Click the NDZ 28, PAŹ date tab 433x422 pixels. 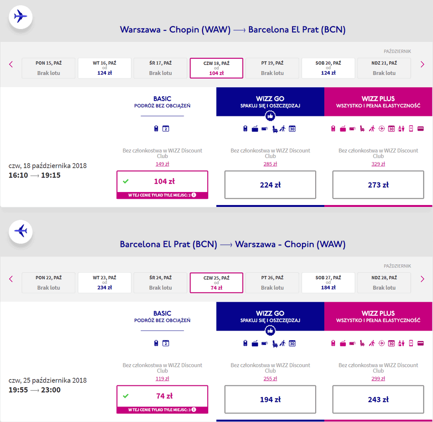tap(384, 282)
